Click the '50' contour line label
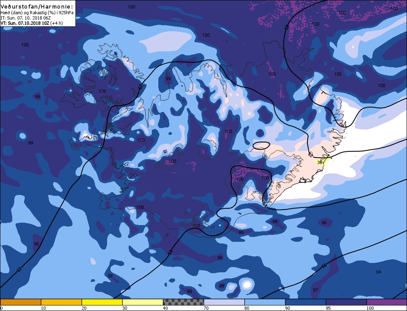407x311 pixels. click(x=287, y=27)
